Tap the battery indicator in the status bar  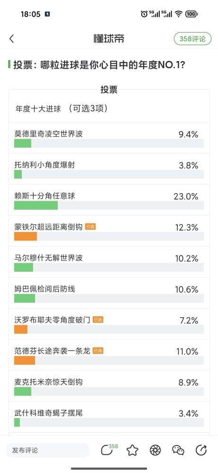coord(191,14)
